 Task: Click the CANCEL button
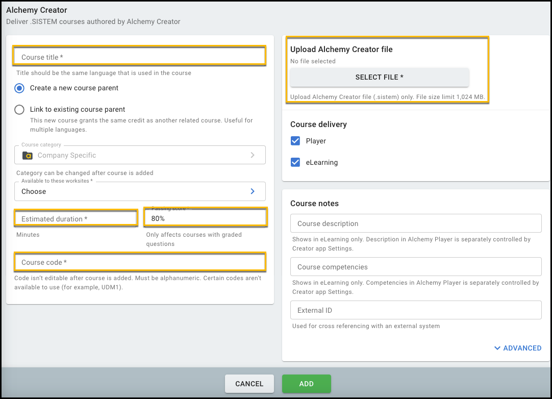coord(249,384)
